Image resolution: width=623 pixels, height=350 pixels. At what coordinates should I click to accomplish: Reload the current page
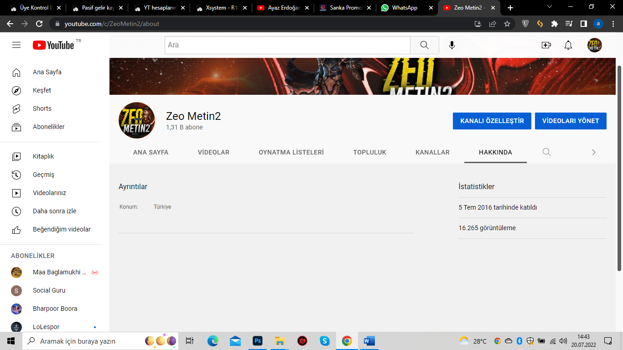point(39,24)
